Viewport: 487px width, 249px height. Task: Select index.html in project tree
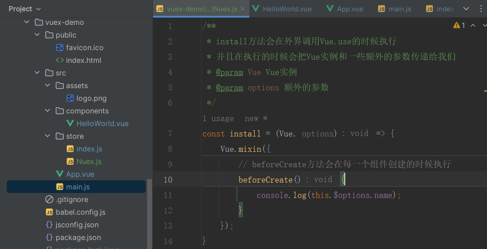[x=84, y=60]
